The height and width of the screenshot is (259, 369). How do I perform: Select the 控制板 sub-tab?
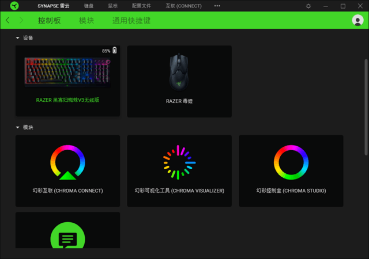click(50, 21)
